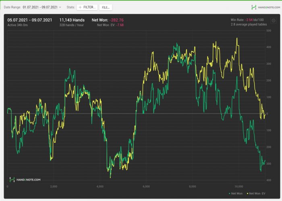Click the 11,143 Hands stat
Image resolution: width=282 pixels, height=201 pixels.
click(x=72, y=19)
